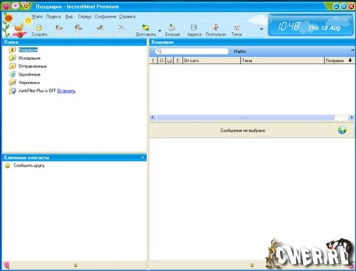This screenshot has width=356, height=271.
Task: Expand search bar options chevron
Action: [x=352, y=50]
